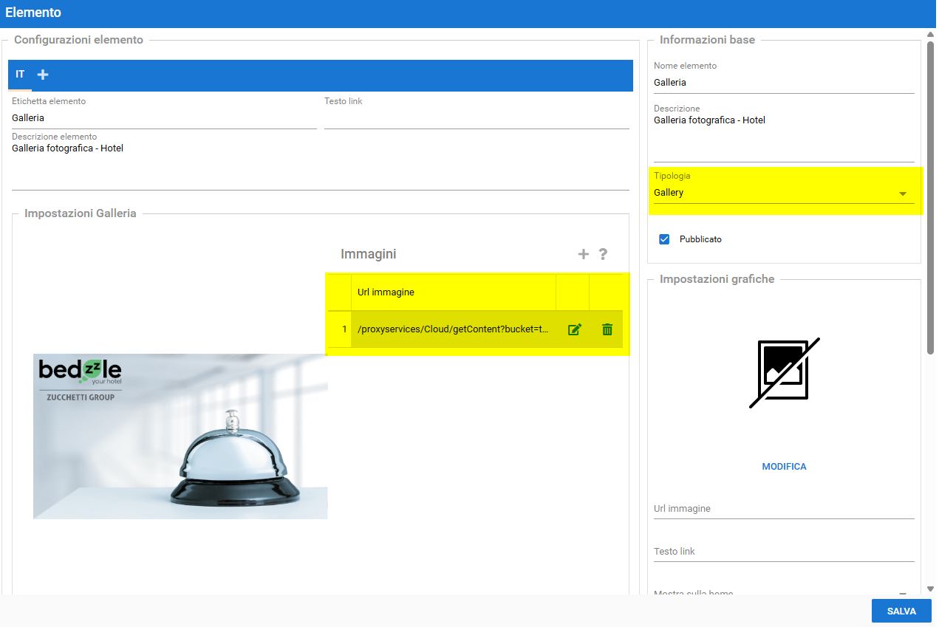Edit the first image URL row
Viewport: 939px width, 627px height.
tap(574, 329)
